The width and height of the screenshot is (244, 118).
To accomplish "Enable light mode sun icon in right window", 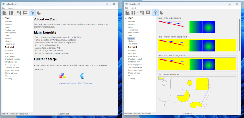I will 156,13.
